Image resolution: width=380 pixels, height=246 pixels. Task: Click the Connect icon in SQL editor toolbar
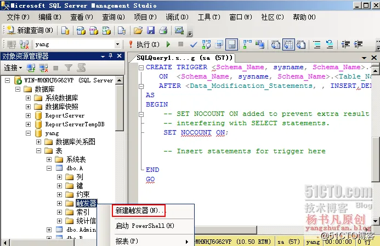pyautogui.click(x=12, y=44)
